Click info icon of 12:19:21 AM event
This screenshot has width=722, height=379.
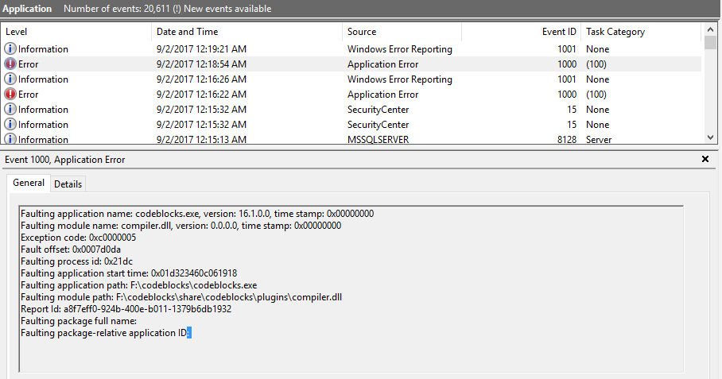tap(10, 49)
